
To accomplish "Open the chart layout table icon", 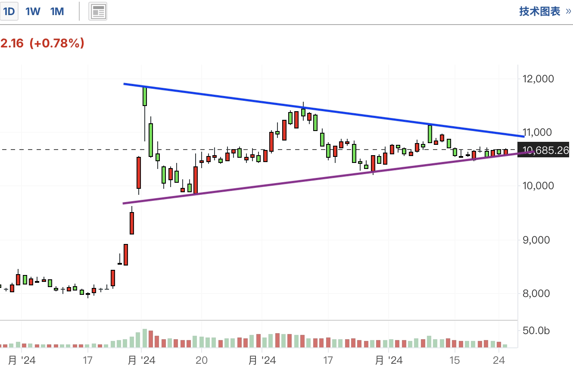I will tap(98, 12).
